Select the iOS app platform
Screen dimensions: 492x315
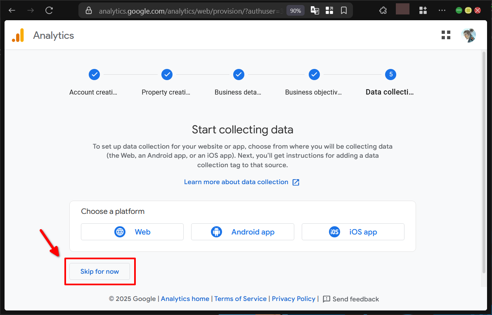(353, 232)
